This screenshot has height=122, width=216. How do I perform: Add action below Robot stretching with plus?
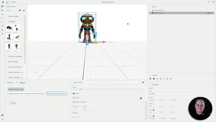(x=9, y=97)
